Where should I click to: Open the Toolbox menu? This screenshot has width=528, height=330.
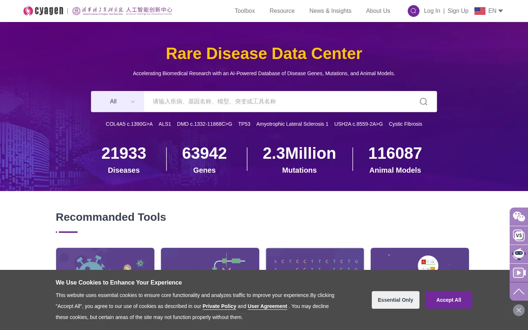pyautogui.click(x=245, y=11)
